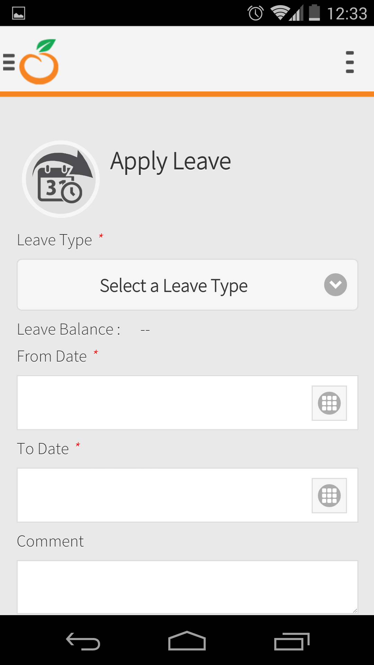This screenshot has height=665, width=374.
Task: Tap the OrangeHRM orange logo
Action: pos(39,62)
